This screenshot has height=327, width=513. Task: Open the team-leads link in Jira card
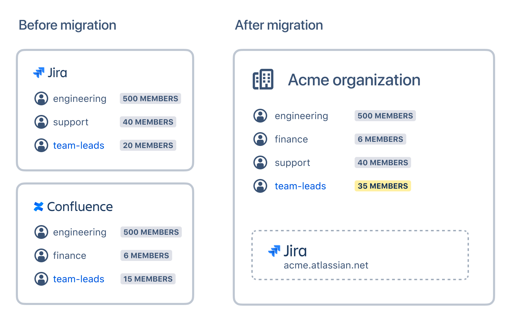pos(78,145)
